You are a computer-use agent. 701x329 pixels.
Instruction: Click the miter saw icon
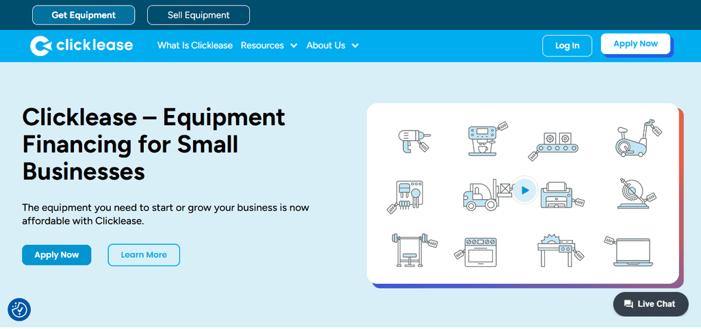[637, 194]
